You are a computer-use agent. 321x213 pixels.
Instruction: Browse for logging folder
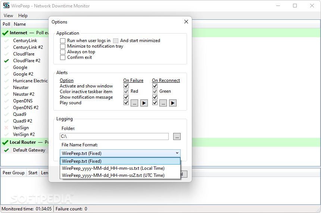[177, 136]
